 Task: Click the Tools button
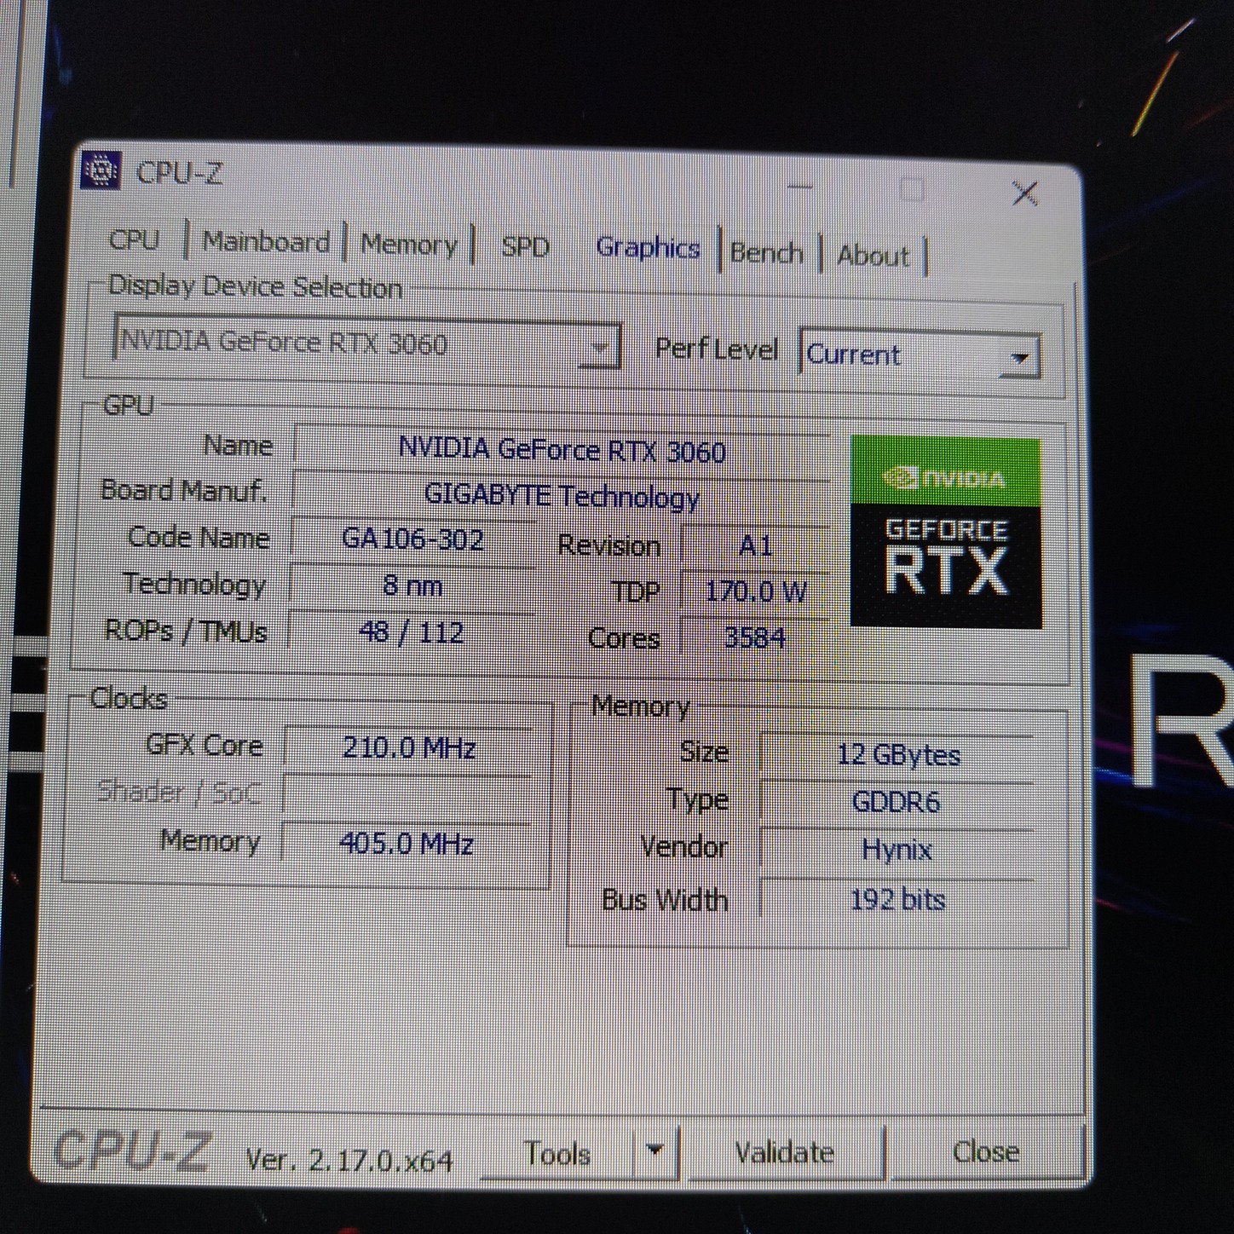557,1153
